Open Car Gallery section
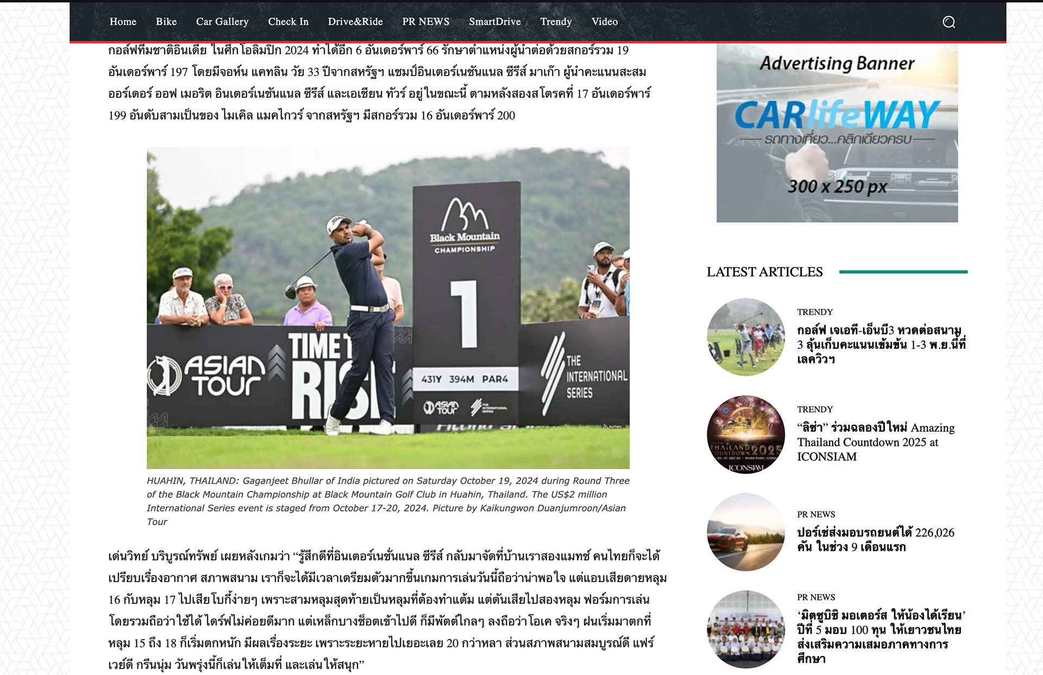This screenshot has height=675, width=1043. pyautogui.click(x=222, y=22)
